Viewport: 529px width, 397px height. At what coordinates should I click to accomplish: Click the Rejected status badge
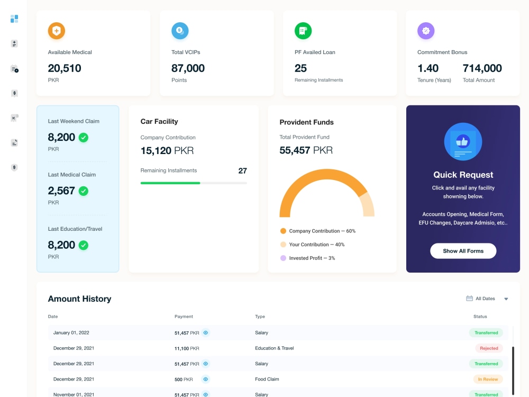click(489, 348)
